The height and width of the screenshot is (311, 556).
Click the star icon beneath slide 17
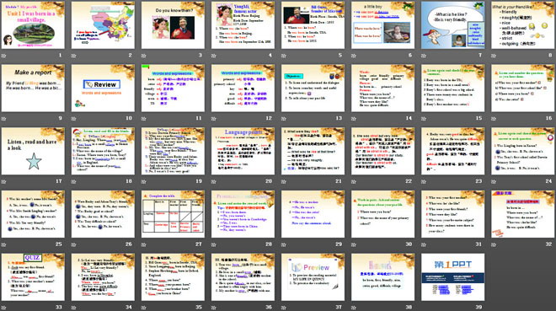(4, 181)
